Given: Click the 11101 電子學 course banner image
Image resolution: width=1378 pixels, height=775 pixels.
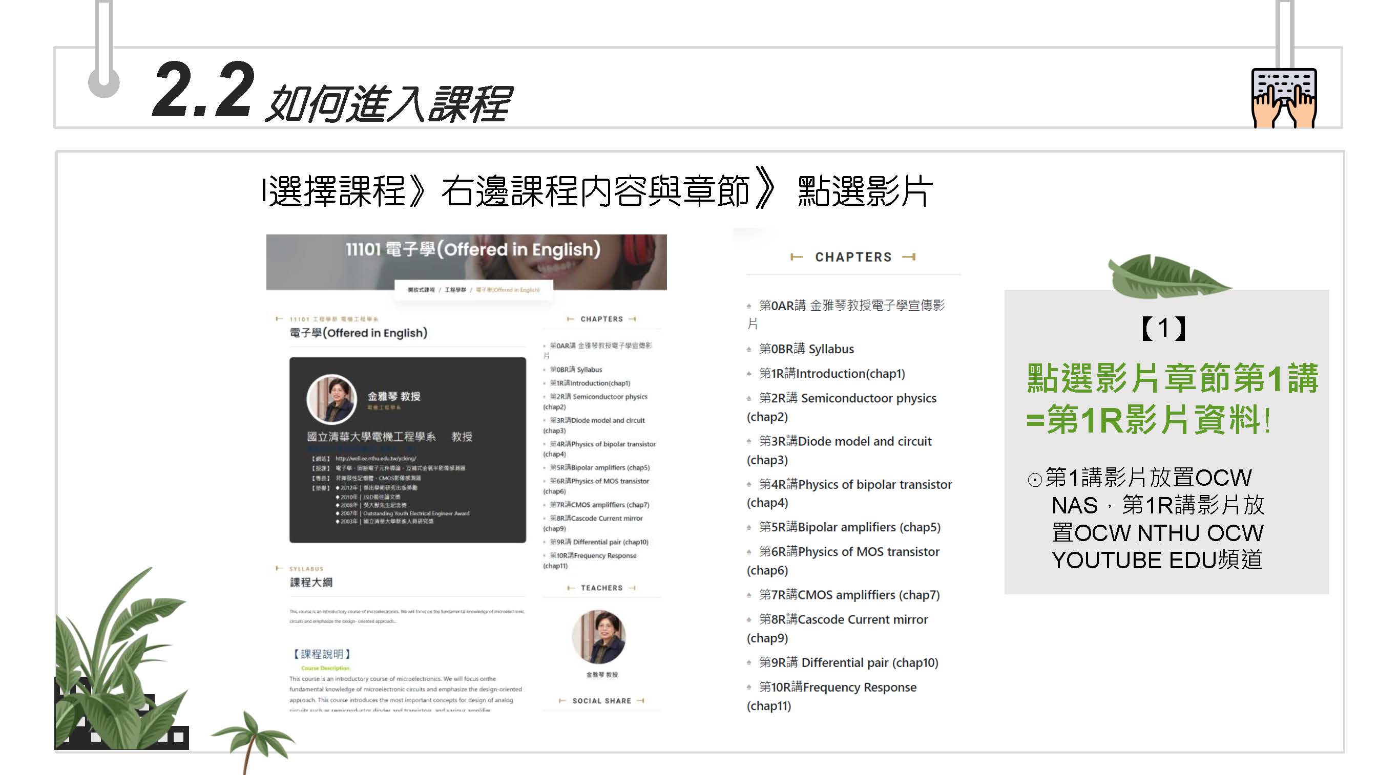Looking at the screenshot, I should click(x=466, y=256).
